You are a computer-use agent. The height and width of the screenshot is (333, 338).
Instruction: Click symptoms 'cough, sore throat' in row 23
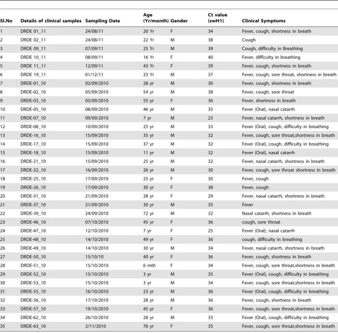pyautogui.click(x=261, y=222)
